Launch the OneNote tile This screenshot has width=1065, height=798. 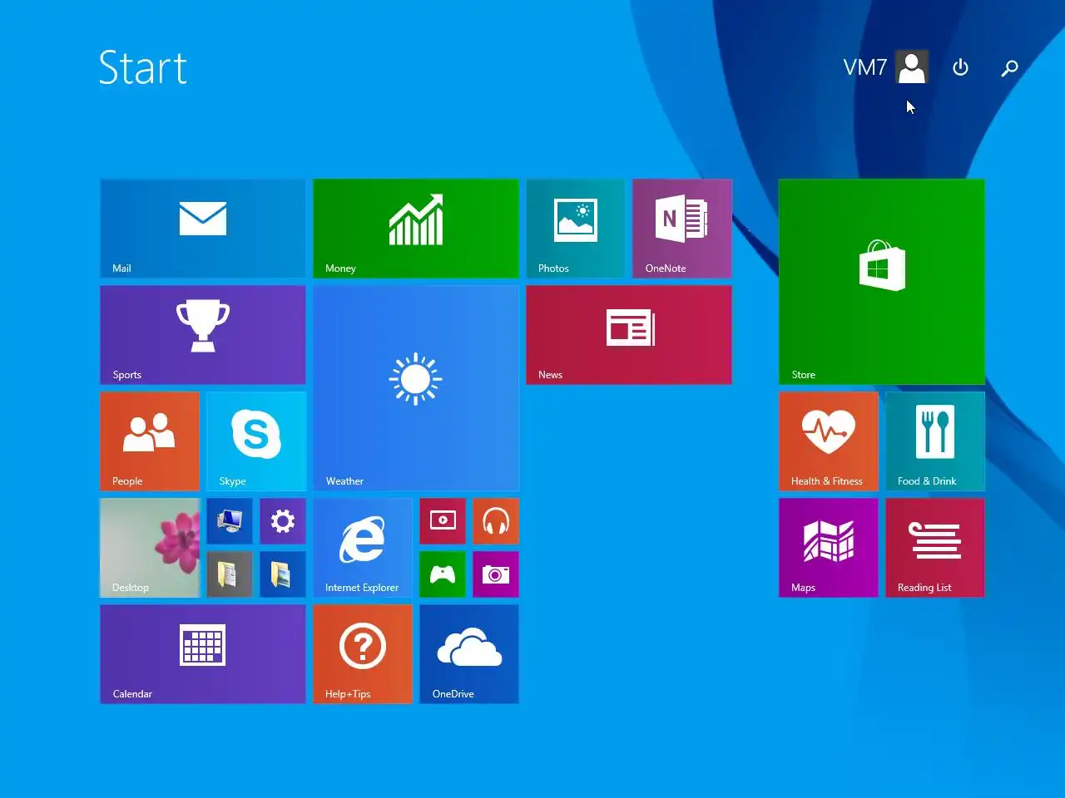tap(682, 229)
